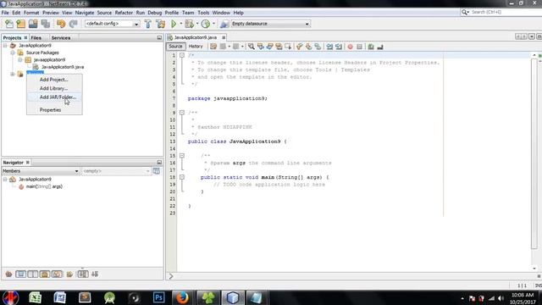Collapse the code fold at line 1
Image resolution: width=542 pixels, height=305 pixels.
pos(182,55)
